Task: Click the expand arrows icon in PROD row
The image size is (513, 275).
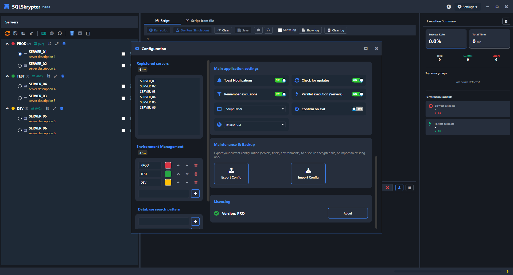Action: point(57,44)
